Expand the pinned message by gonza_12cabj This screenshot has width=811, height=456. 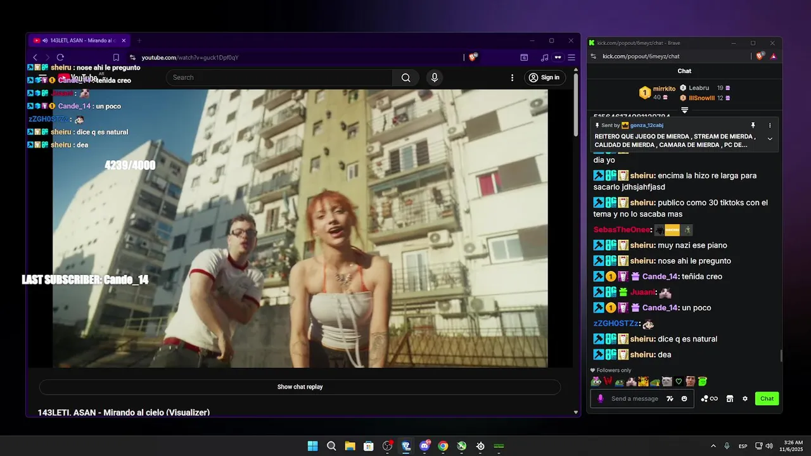[x=770, y=139]
